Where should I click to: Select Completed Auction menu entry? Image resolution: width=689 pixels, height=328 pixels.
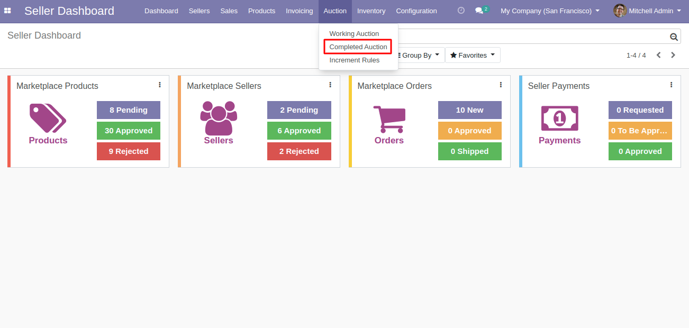(x=358, y=47)
